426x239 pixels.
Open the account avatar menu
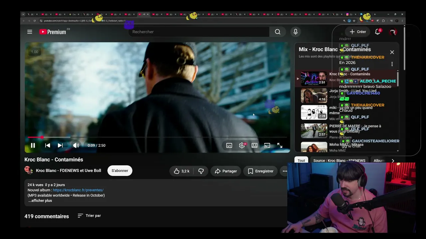[x=393, y=32]
